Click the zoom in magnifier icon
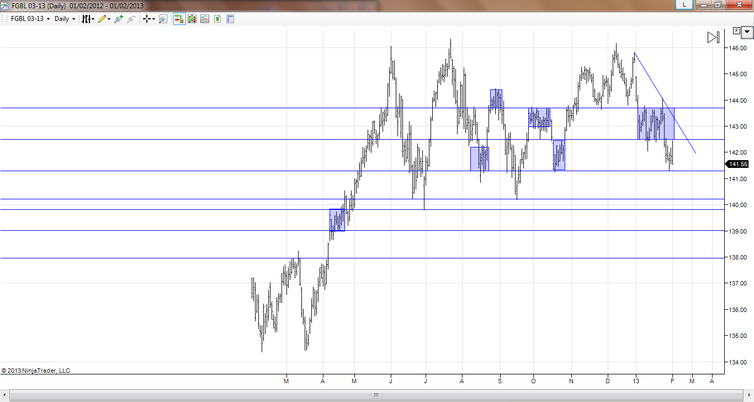Image resolution: width=754 pixels, height=402 pixels. (x=118, y=19)
